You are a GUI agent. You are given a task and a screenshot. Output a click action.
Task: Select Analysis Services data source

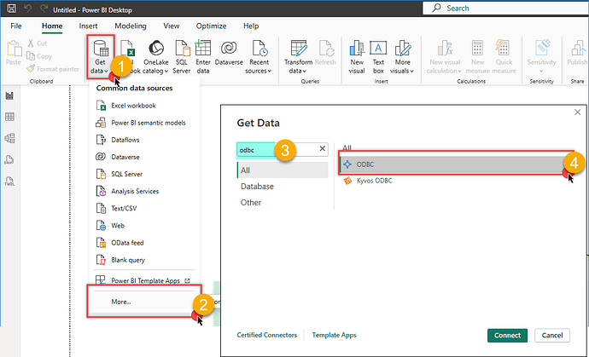(144, 191)
